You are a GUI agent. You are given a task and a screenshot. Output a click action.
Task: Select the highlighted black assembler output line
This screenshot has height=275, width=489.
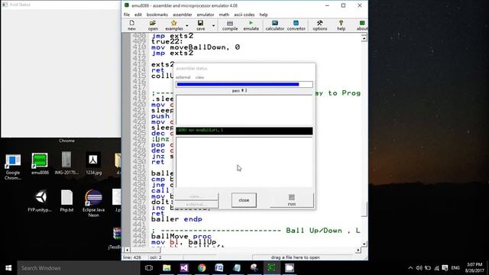[x=244, y=131]
